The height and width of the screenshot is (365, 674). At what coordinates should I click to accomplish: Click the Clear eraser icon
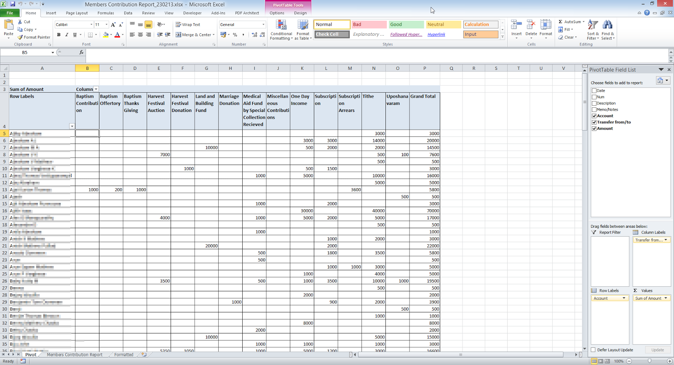tap(561, 37)
